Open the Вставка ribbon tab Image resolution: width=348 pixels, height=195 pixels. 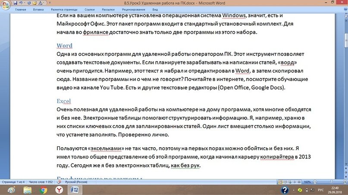(x=38, y=9)
